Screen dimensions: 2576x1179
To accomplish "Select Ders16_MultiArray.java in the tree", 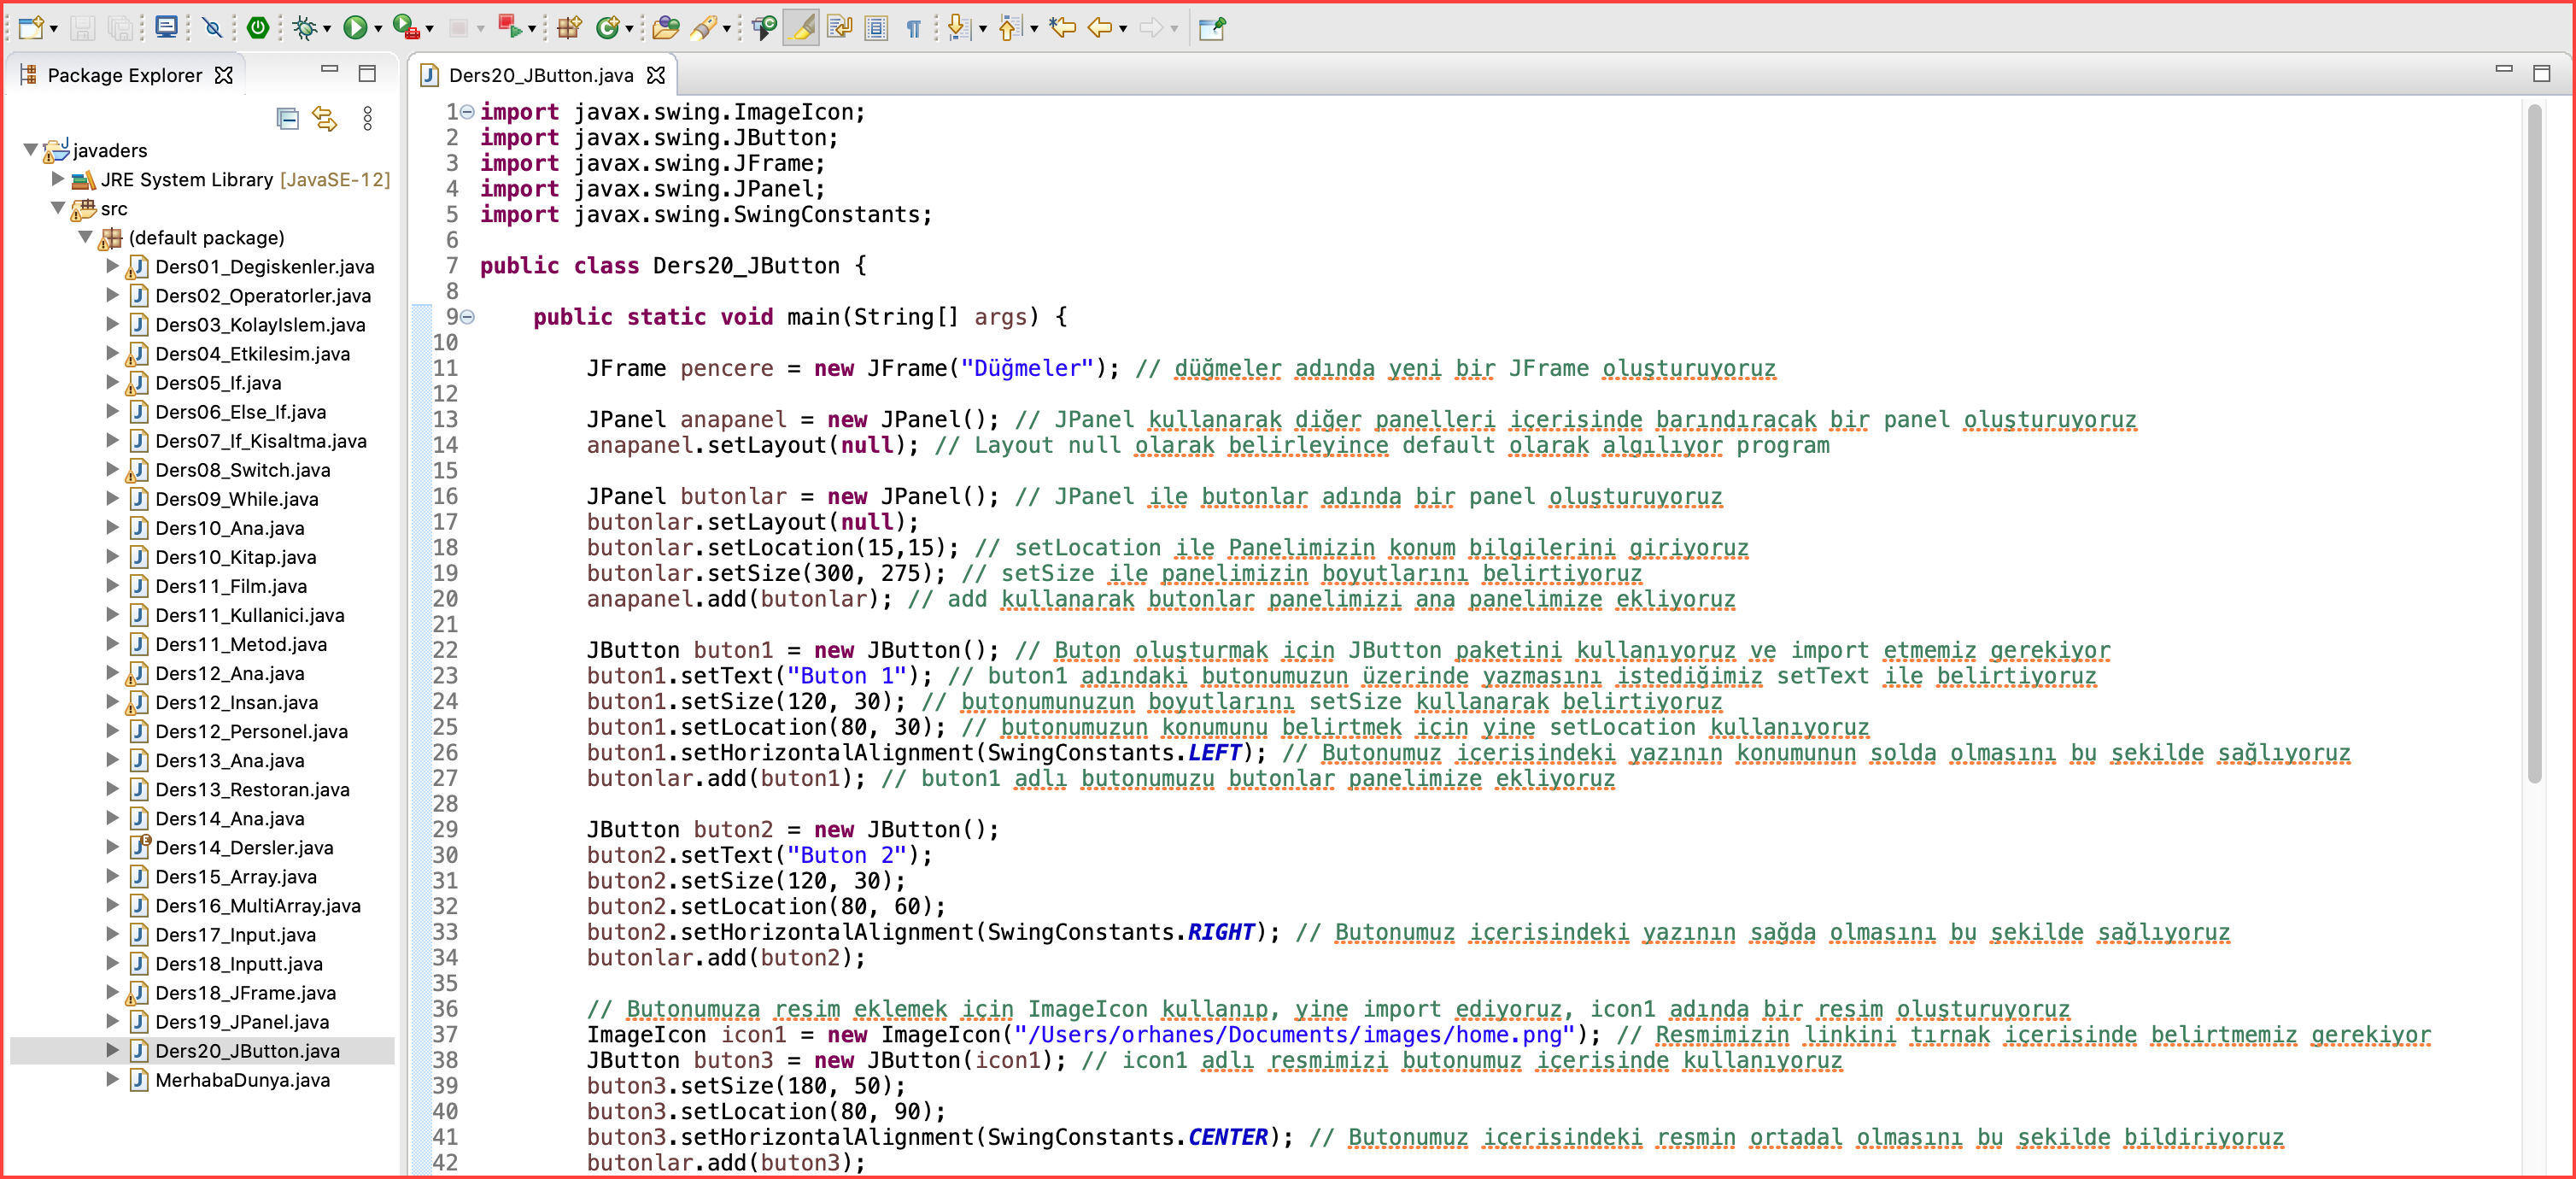I will (257, 906).
